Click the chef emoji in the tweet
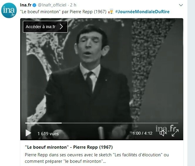 pyautogui.click(x=111, y=11)
